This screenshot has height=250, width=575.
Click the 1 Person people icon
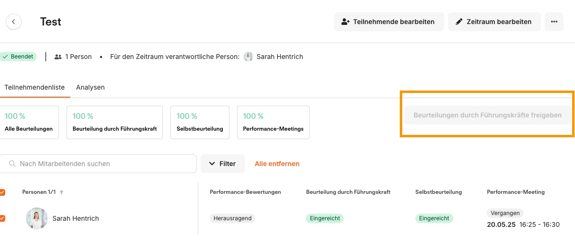[58, 57]
